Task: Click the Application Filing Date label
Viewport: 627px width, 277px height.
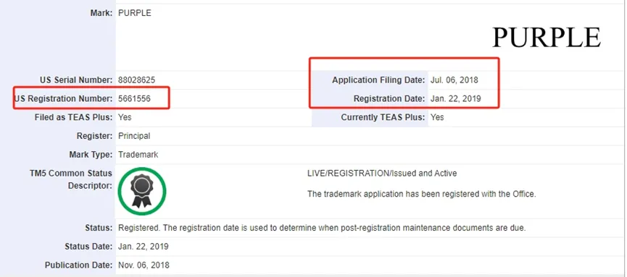Action: (x=378, y=80)
